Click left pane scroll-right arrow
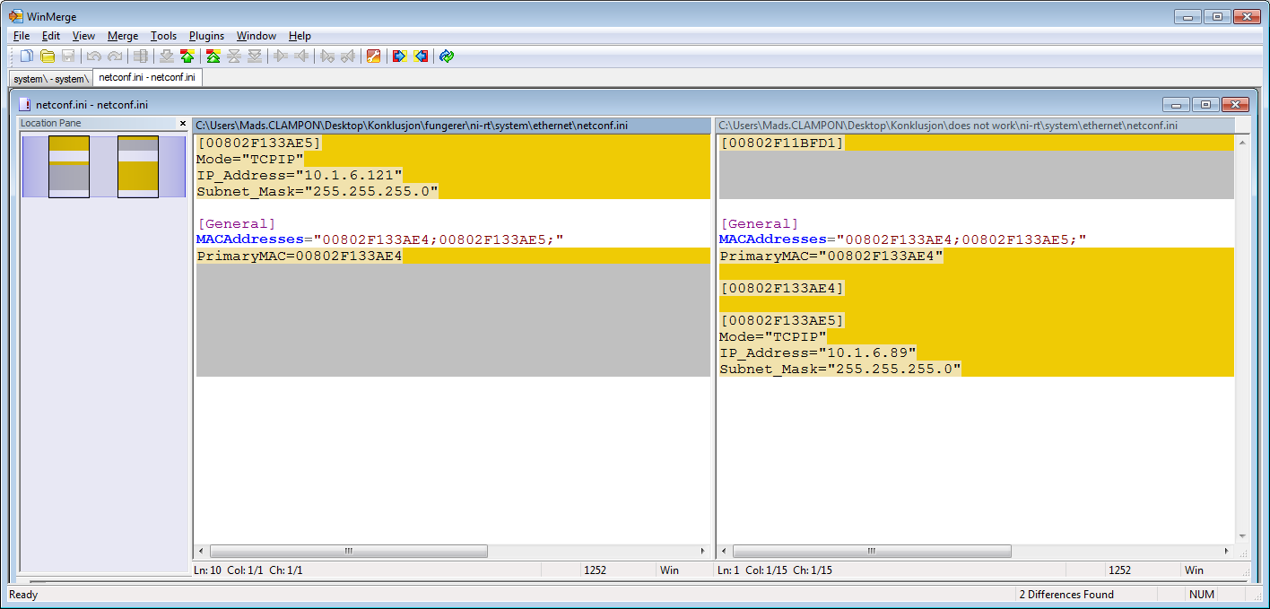 pos(704,552)
